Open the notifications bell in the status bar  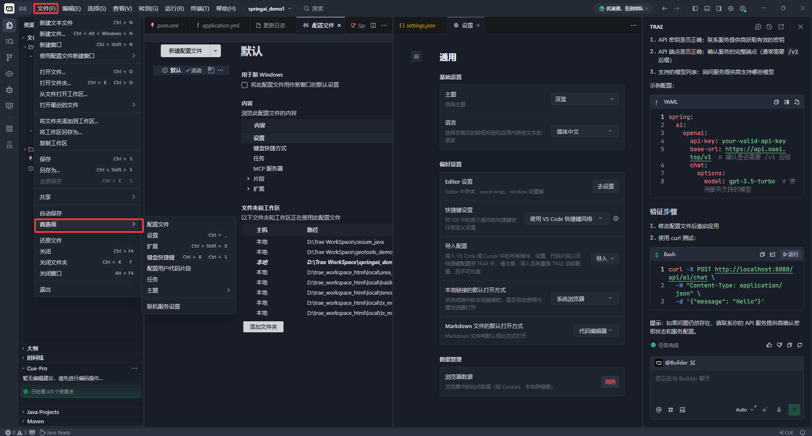[803, 433]
